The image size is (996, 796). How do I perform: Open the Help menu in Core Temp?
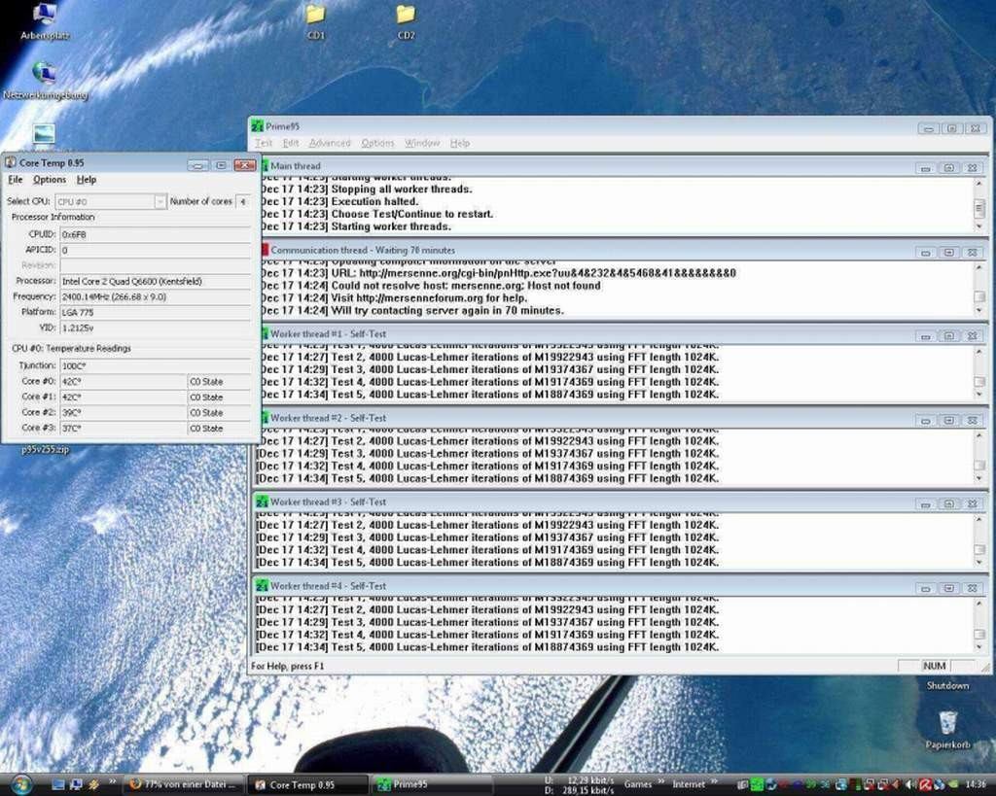click(x=87, y=180)
